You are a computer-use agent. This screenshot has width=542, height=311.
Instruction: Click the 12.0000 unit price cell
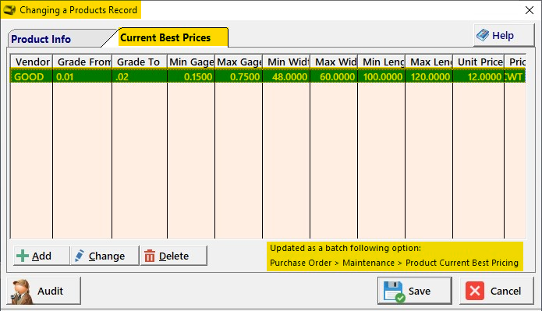pyautogui.click(x=478, y=76)
